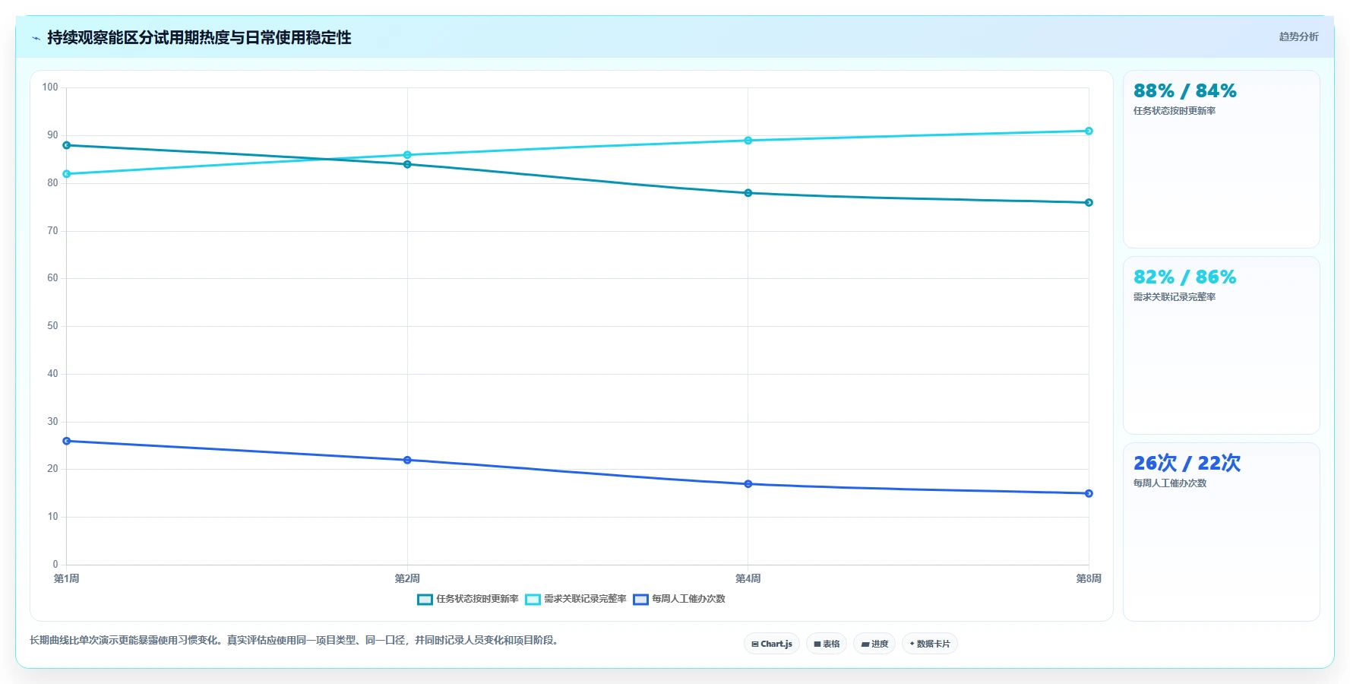Click the 数据卡片 pill button

tap(930, 644)
